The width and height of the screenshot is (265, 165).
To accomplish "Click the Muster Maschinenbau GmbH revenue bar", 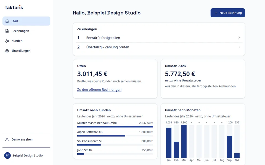I will 115,127.
